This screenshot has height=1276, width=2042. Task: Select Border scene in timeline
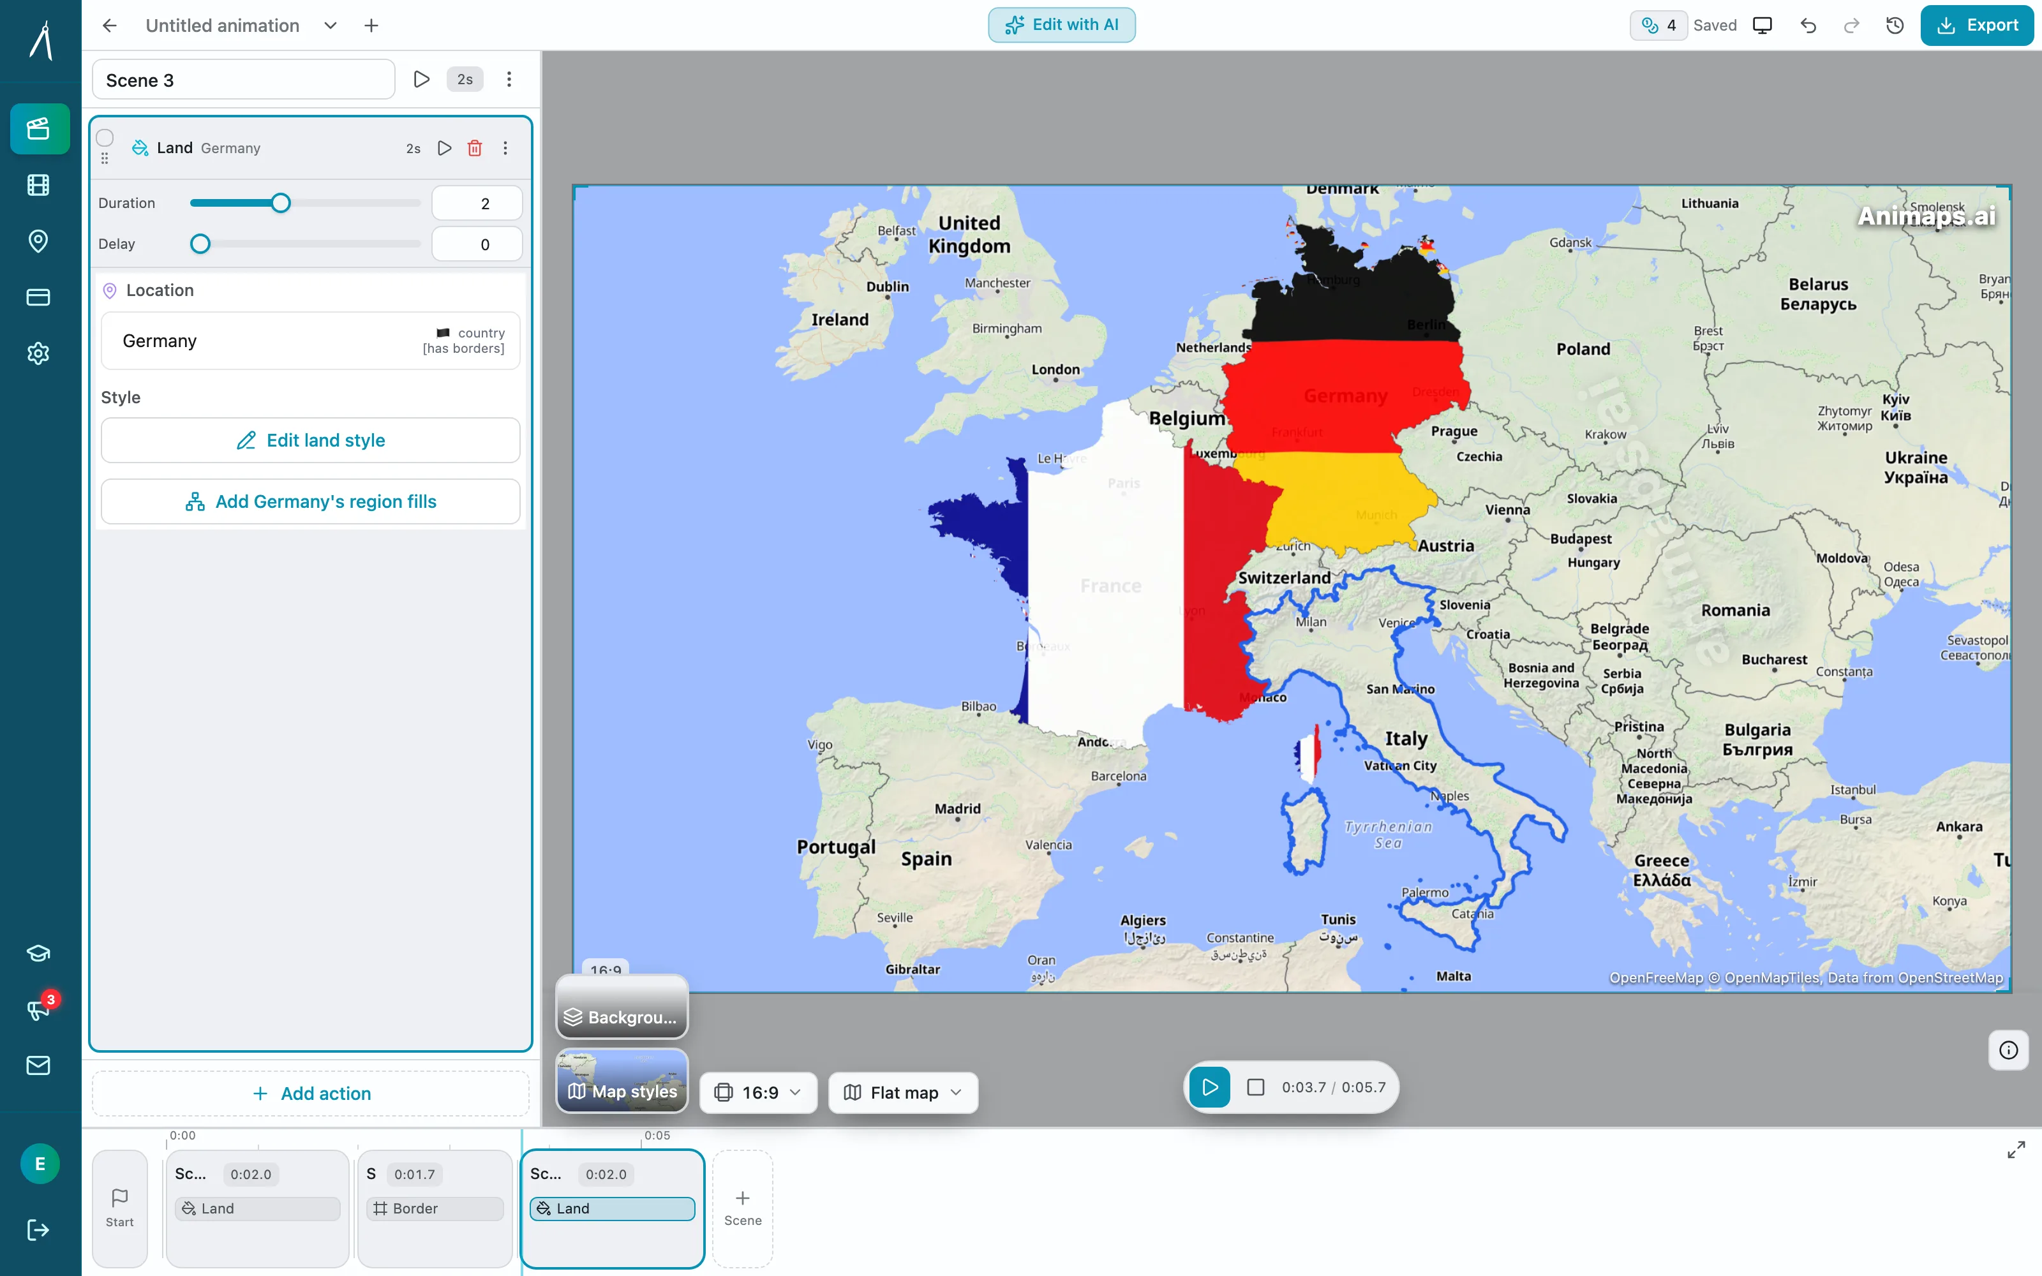pos(435,1208)
